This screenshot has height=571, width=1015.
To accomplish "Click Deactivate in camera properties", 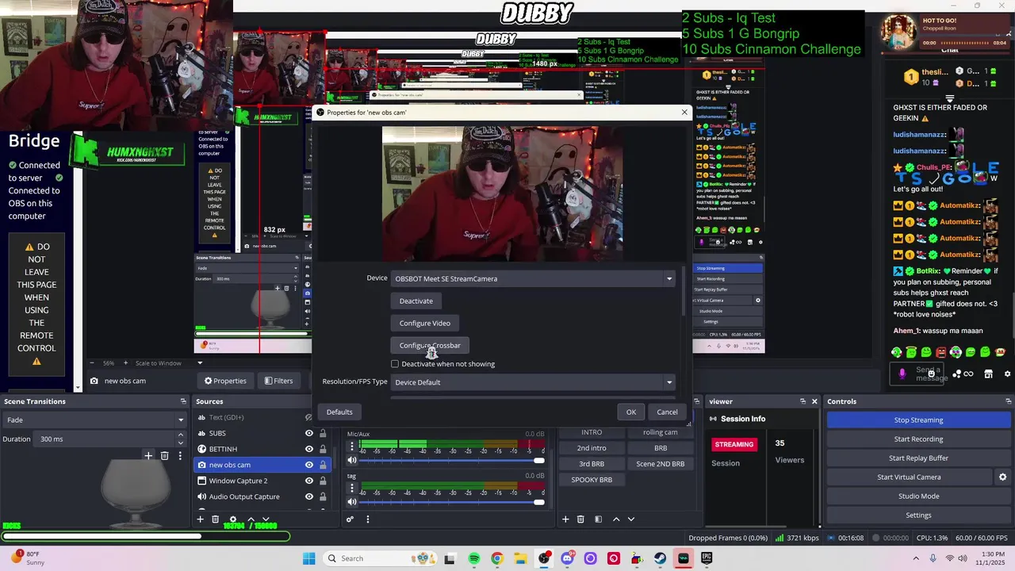I will click(x=416, y=301).
